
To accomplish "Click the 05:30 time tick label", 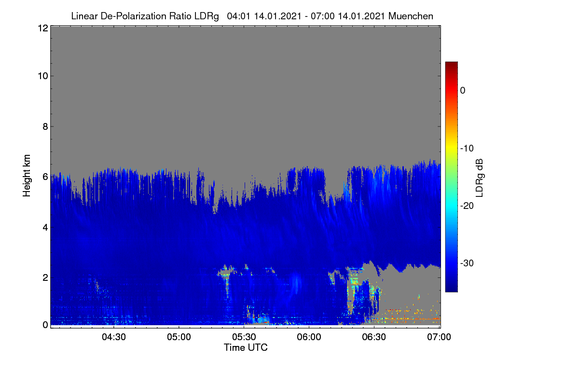I will tap(244, 337).
